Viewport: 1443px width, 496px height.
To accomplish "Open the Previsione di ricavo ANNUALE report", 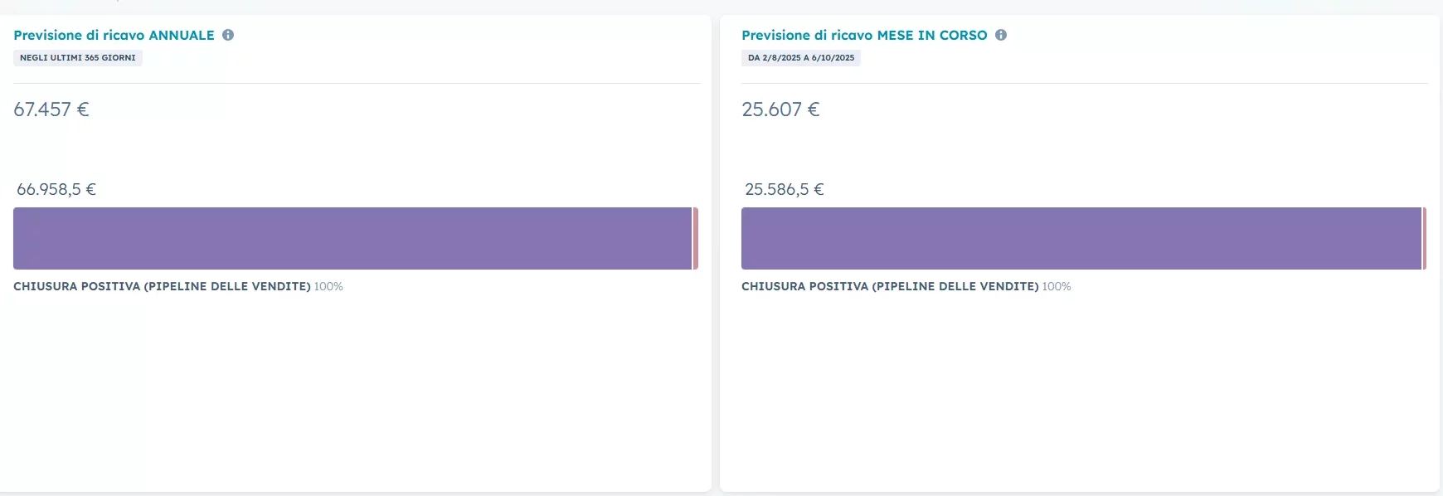I will click(114, 35).
